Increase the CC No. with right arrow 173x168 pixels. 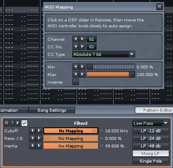[82, 47]
